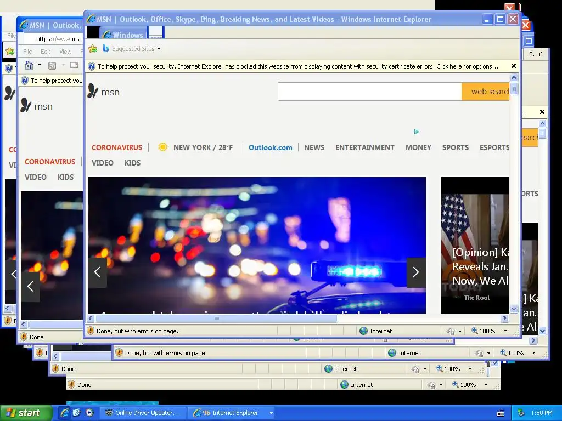Show previous slide in front window carousel

97,272
